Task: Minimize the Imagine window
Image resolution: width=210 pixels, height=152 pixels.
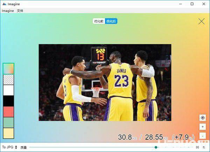Action: click(181, 4)
